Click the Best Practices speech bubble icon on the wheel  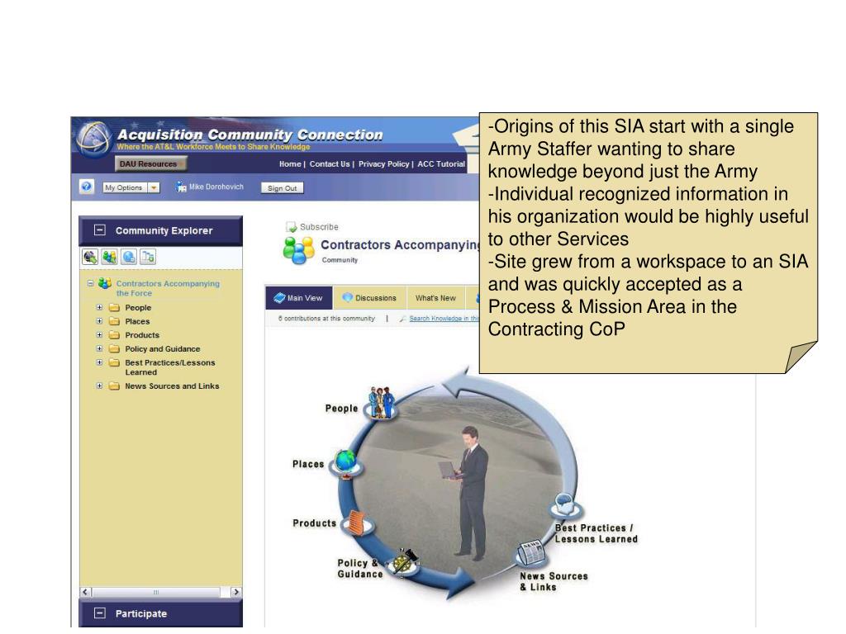[565, 505]
